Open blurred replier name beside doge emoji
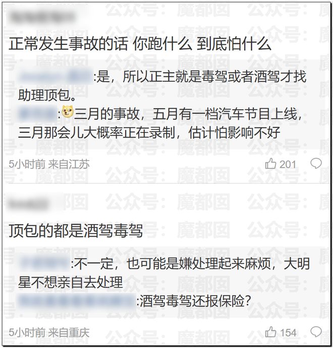 37,114
